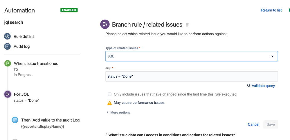Click the Return to list link

(x=271, y=10)
